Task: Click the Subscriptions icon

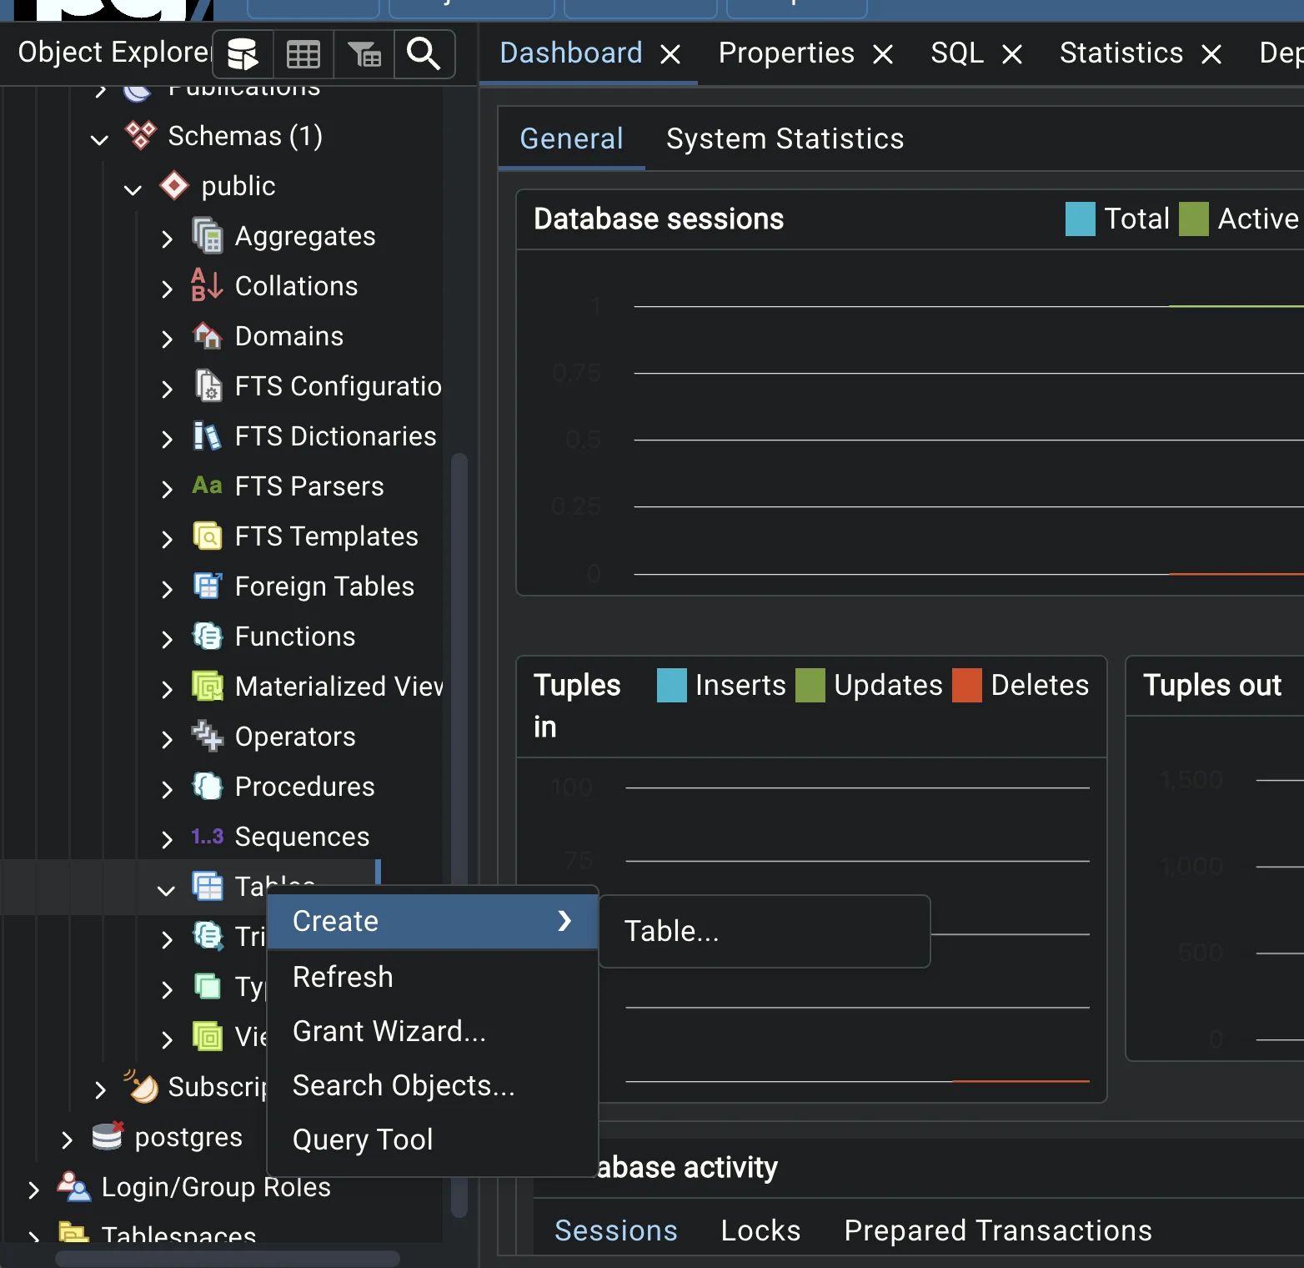Action: click(x=141, y=1086)
